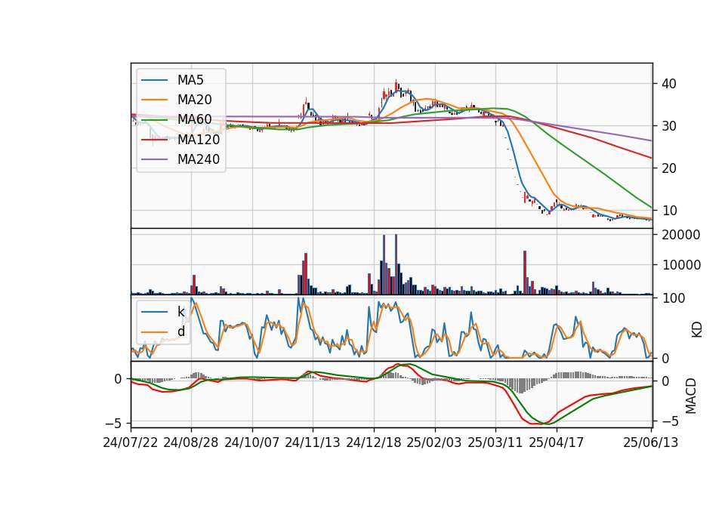Viewport: 725px width, 521px height.
Task: Click the 25/02/03 date tick label
Action: click(x=434, y=442)
